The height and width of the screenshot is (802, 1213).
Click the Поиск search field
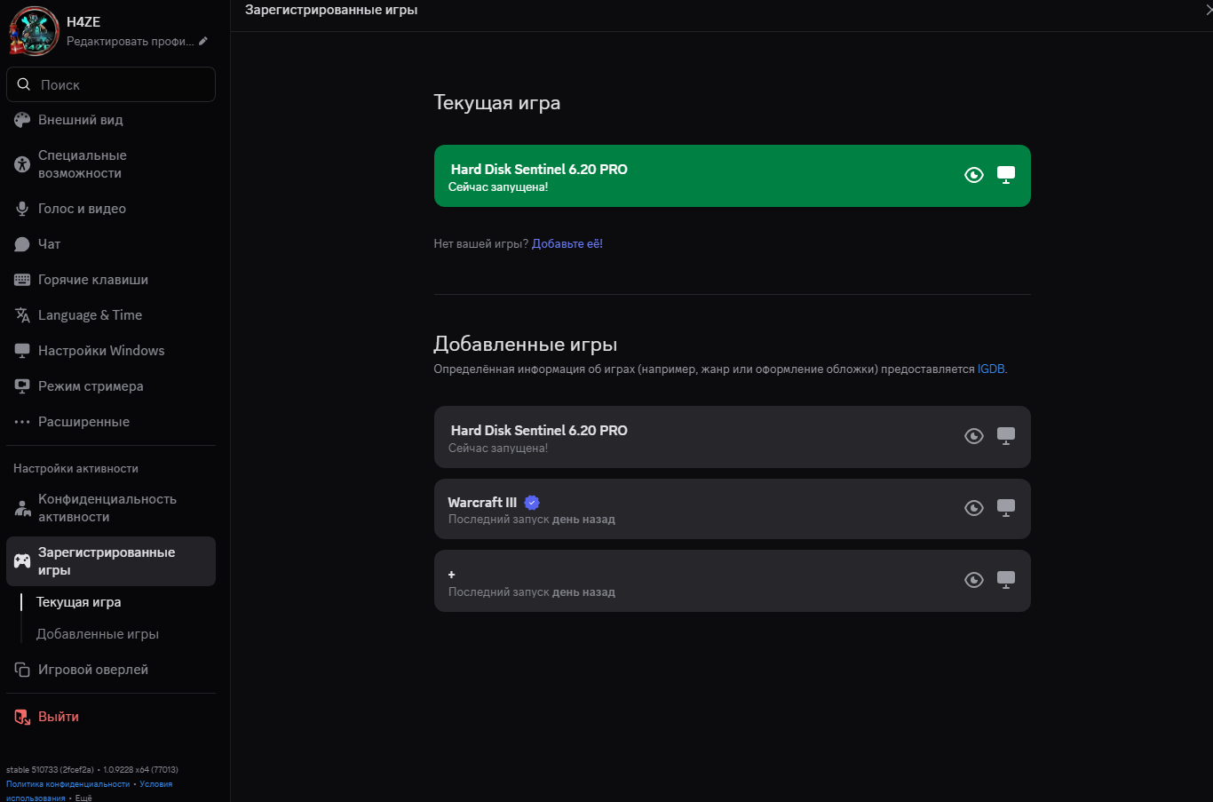111,84
